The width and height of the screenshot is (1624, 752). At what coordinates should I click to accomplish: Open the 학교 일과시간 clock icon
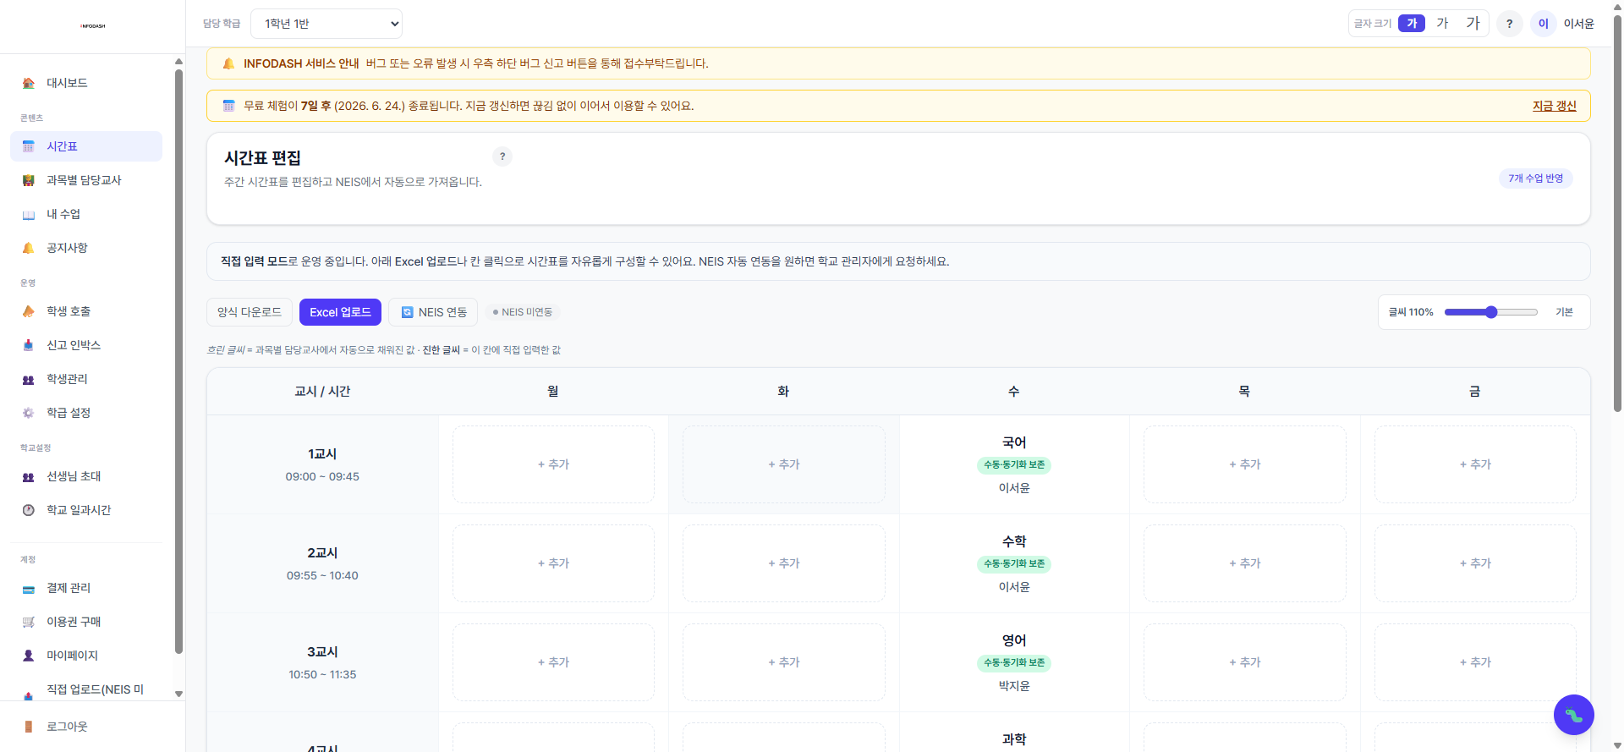pos(29,510)
